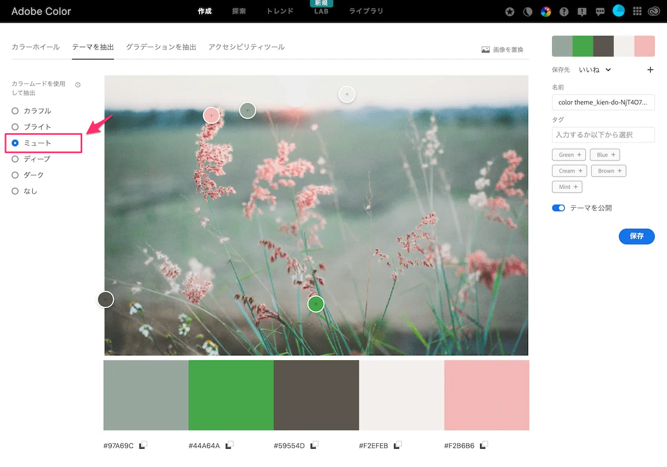Expand the タグ suggestion input field

point(603,134)
